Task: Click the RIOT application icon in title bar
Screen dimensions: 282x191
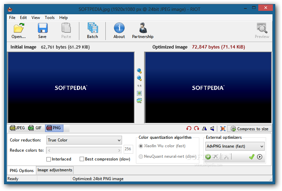Action: pos(10,9)
